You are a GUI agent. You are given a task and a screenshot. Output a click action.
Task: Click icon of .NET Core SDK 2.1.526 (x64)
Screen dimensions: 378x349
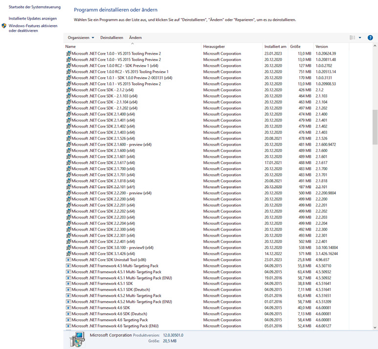coord(68,138)
